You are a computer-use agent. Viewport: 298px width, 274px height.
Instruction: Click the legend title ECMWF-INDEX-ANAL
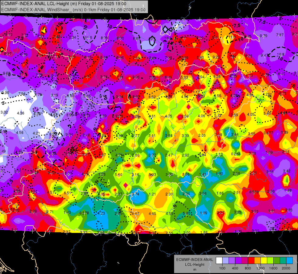tap(195, 260)
